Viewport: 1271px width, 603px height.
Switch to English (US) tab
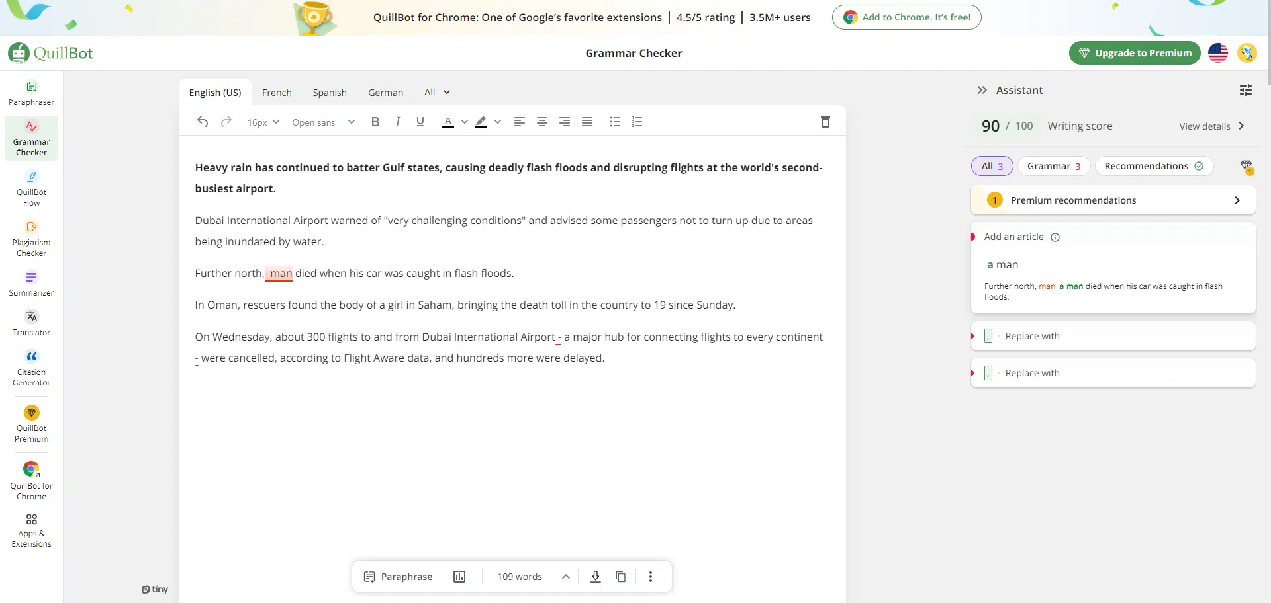click(x=215, y=93)
